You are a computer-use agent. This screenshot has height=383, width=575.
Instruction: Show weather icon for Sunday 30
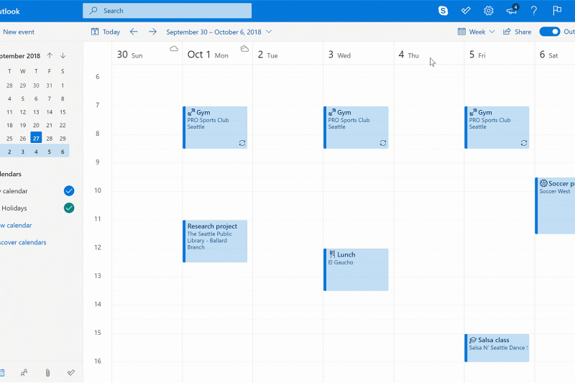click(174, 49)
